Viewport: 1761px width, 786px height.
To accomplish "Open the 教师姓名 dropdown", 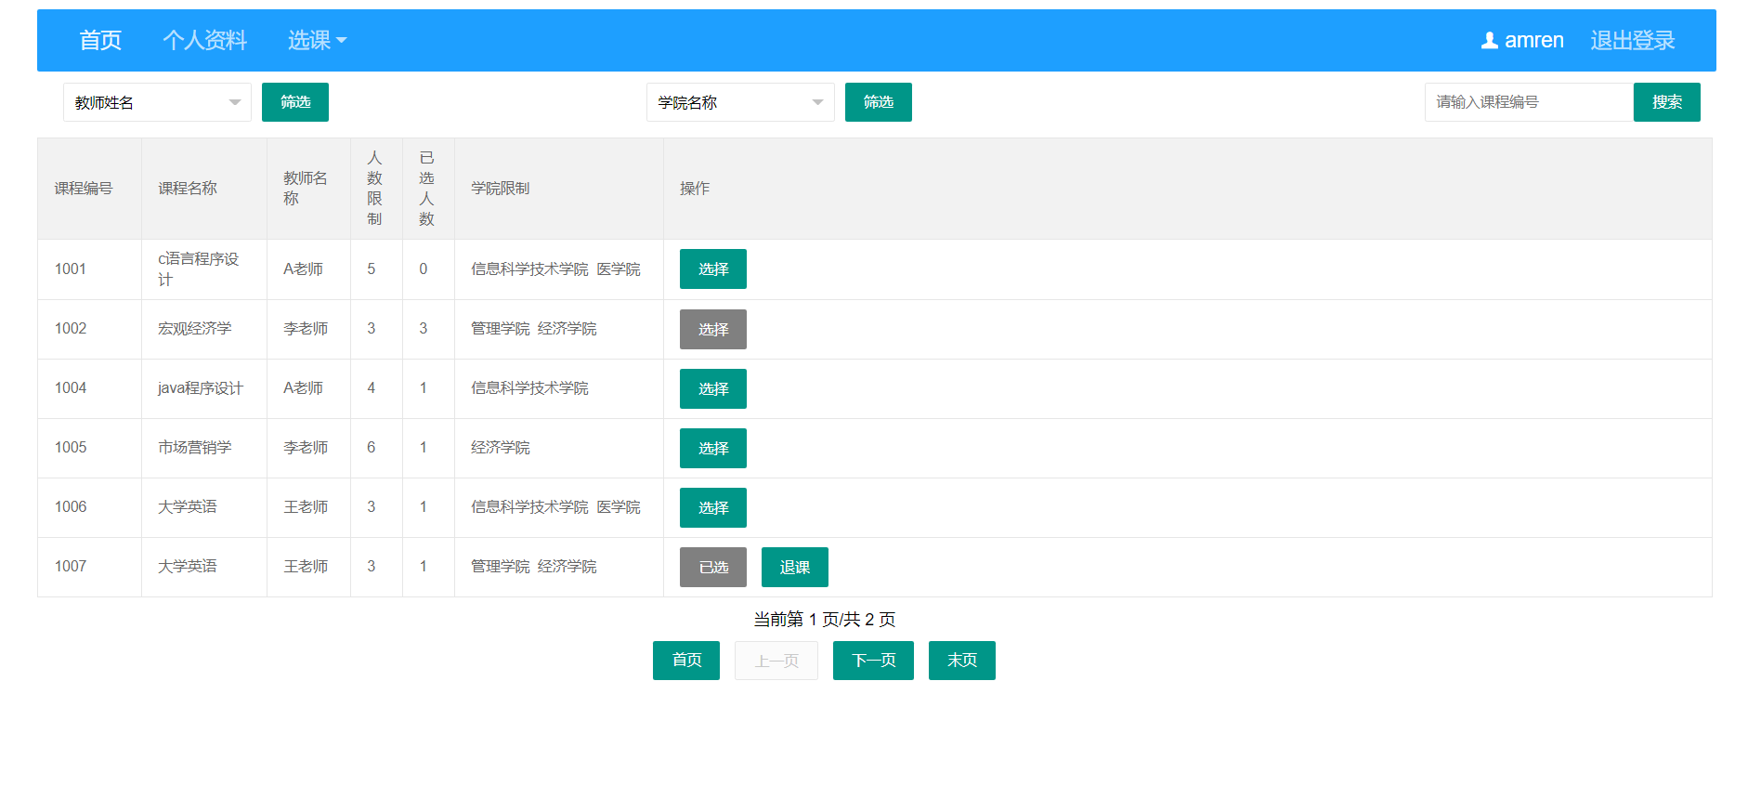I will [157, 102].
